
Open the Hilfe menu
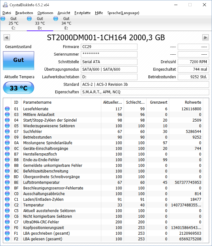coord(99,13)
